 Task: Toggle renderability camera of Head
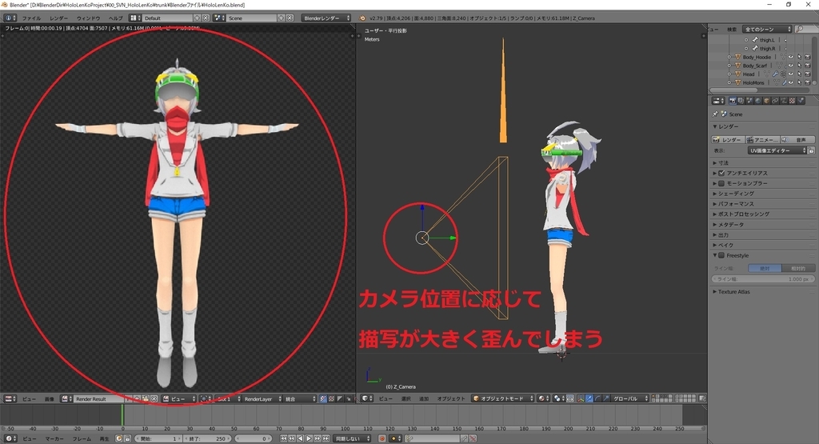click(x=808, y=74)
